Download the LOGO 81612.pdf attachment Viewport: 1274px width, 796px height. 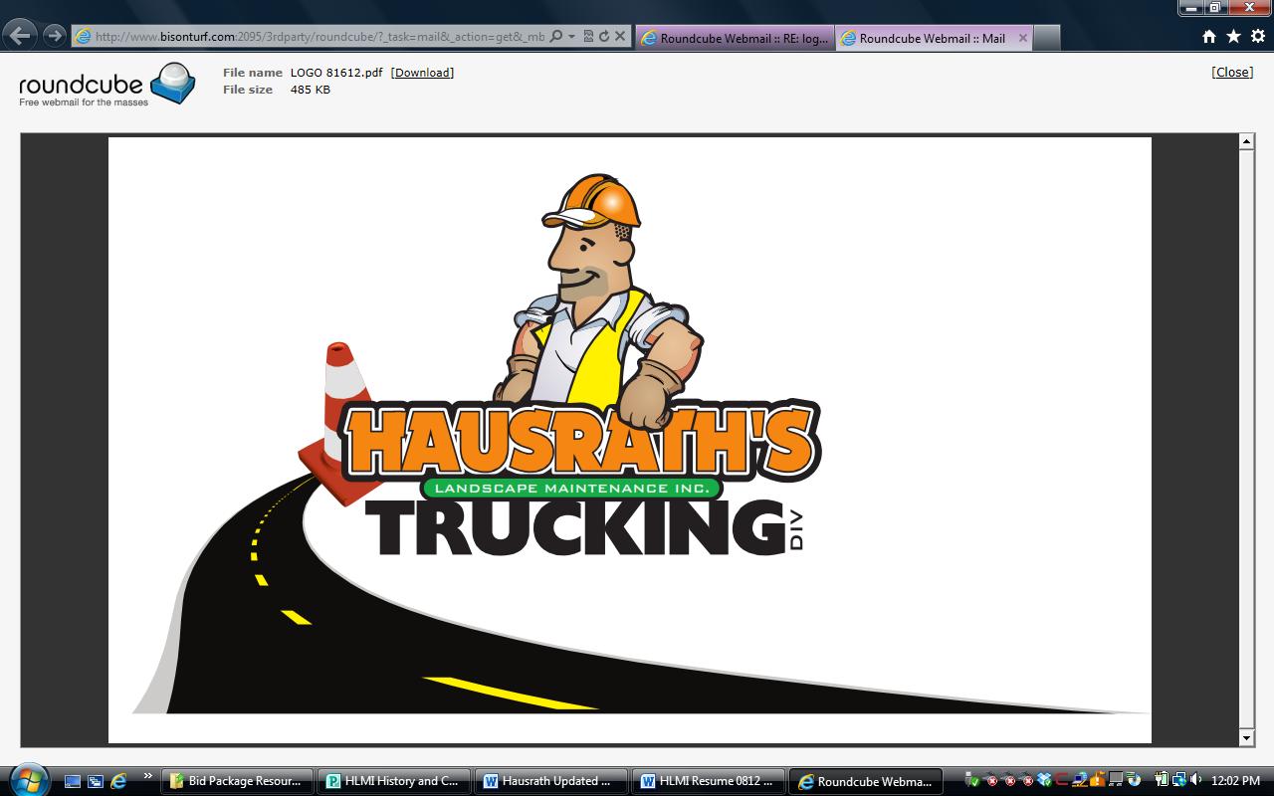[x=422, y=73]
